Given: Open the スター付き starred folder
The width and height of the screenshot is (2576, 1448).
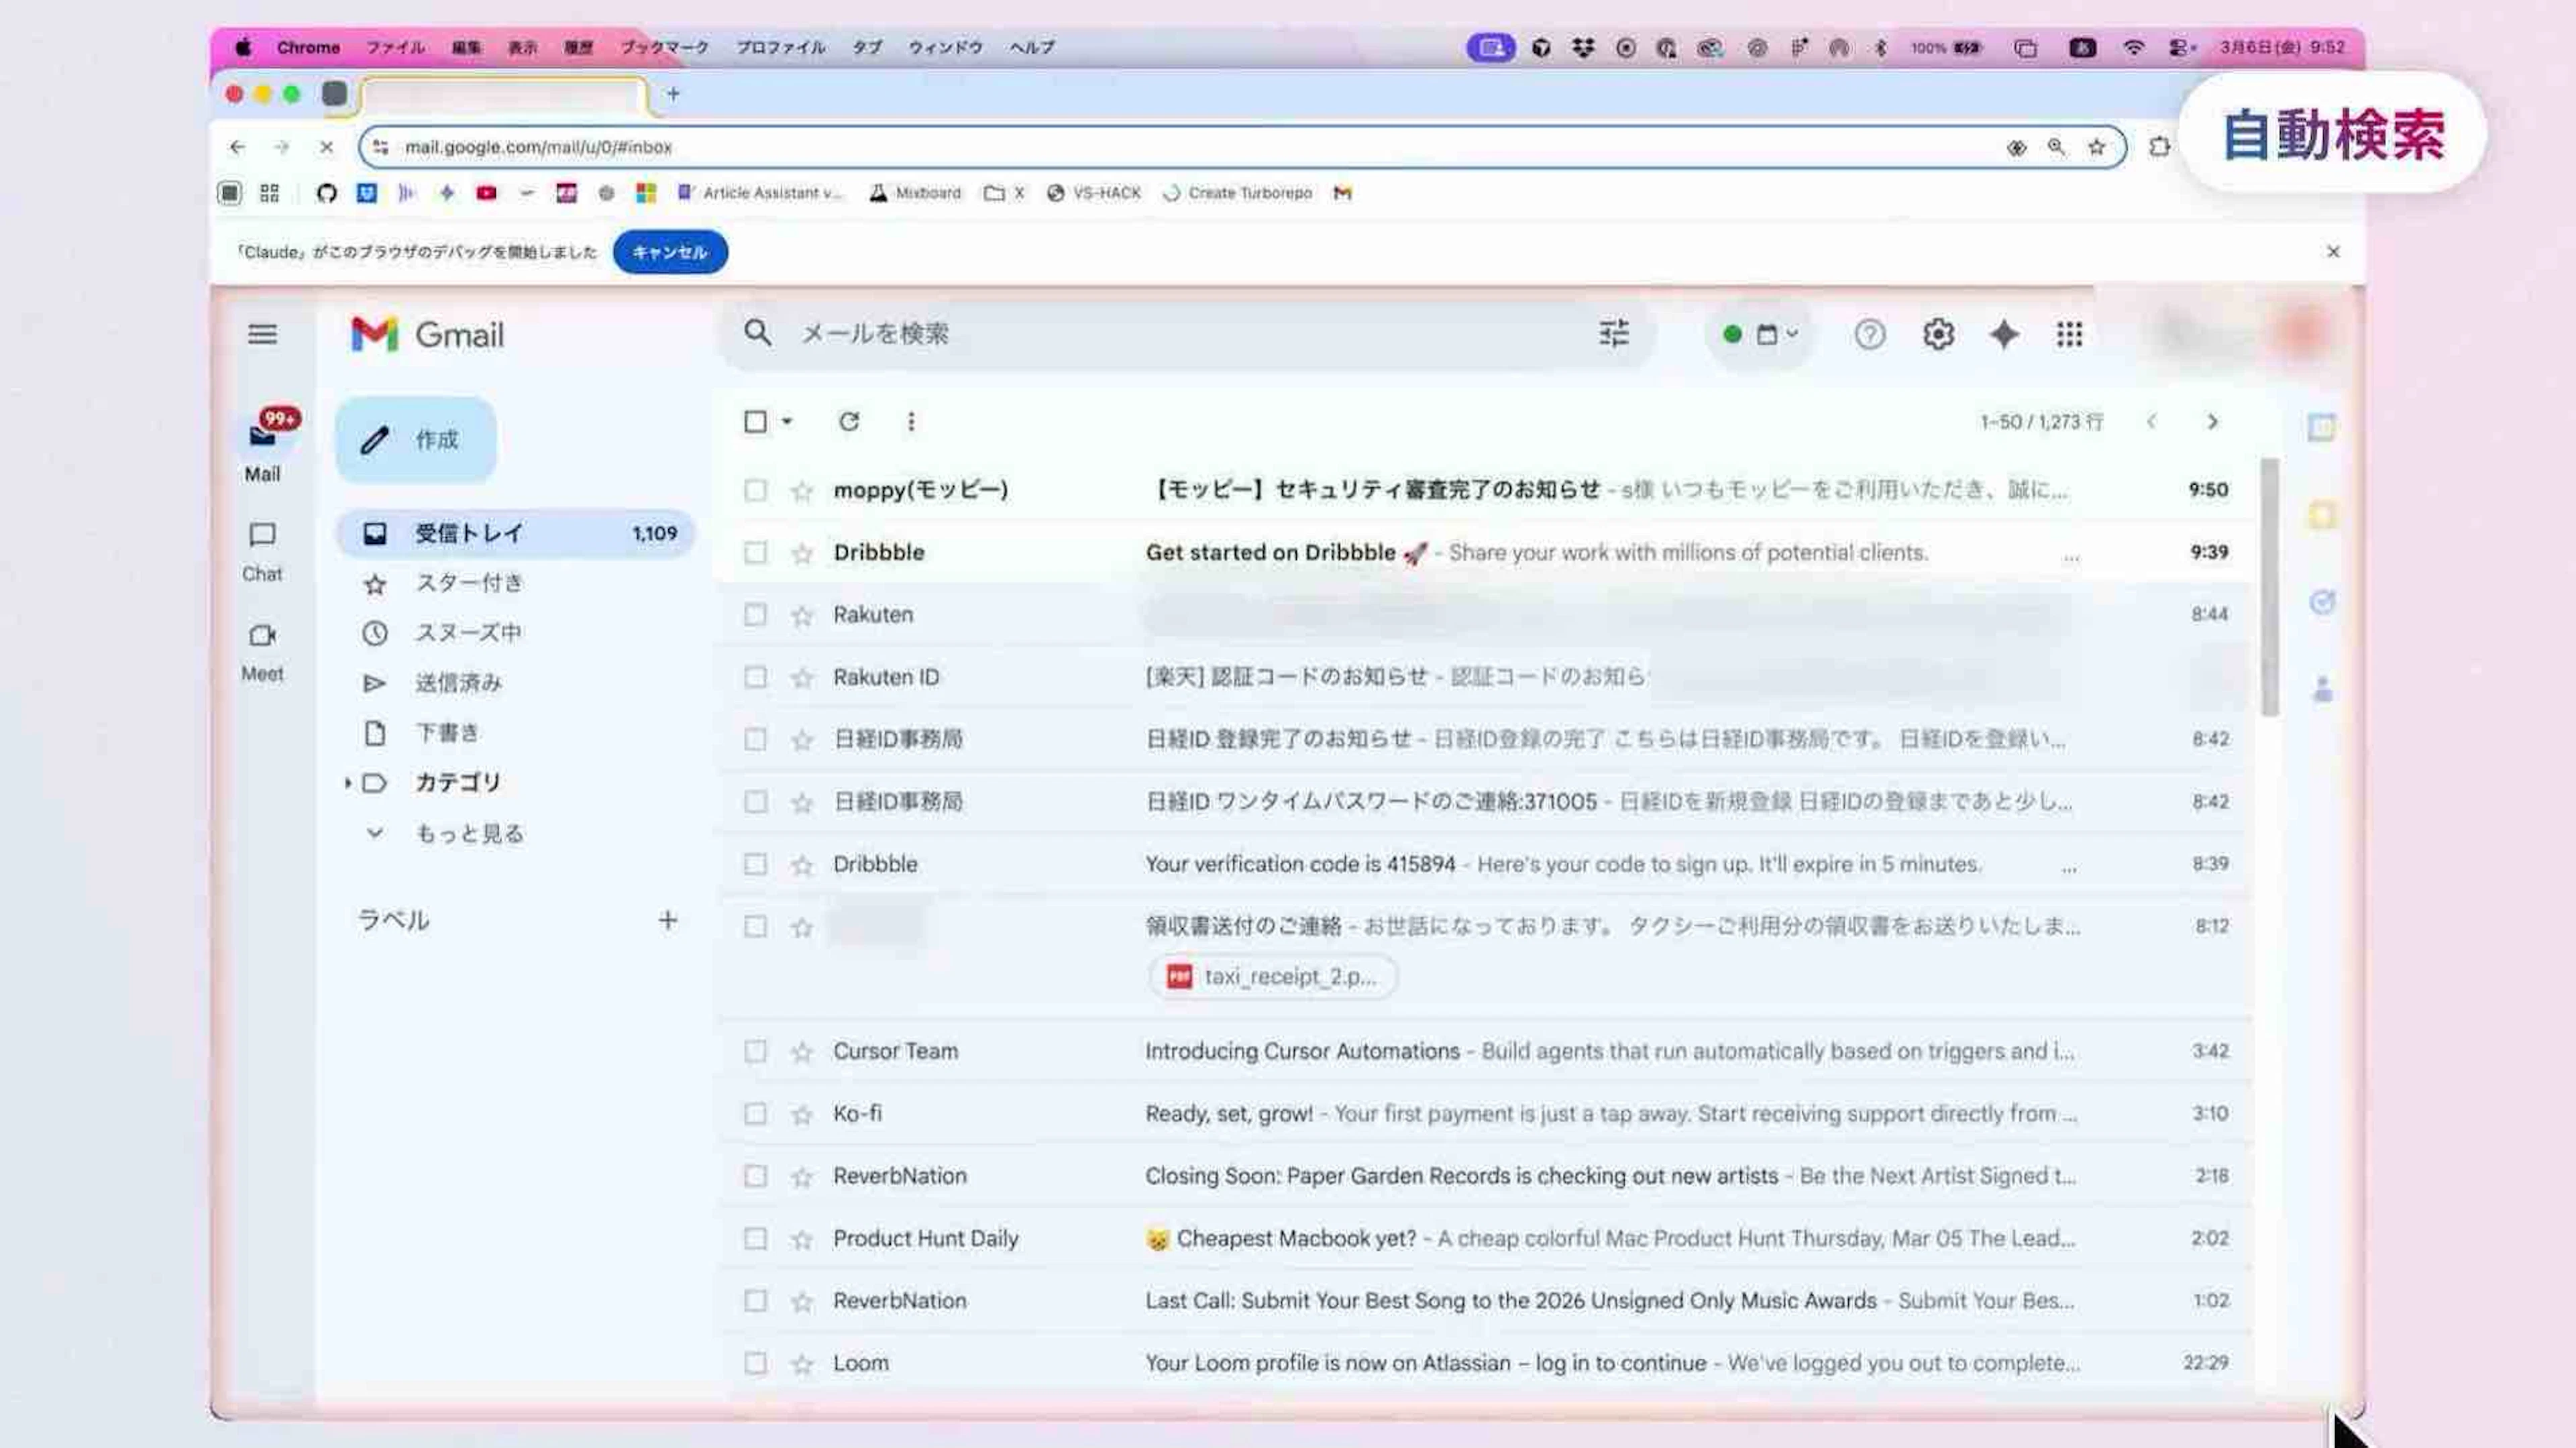Looking at the screenshot, I should point(468,583).
